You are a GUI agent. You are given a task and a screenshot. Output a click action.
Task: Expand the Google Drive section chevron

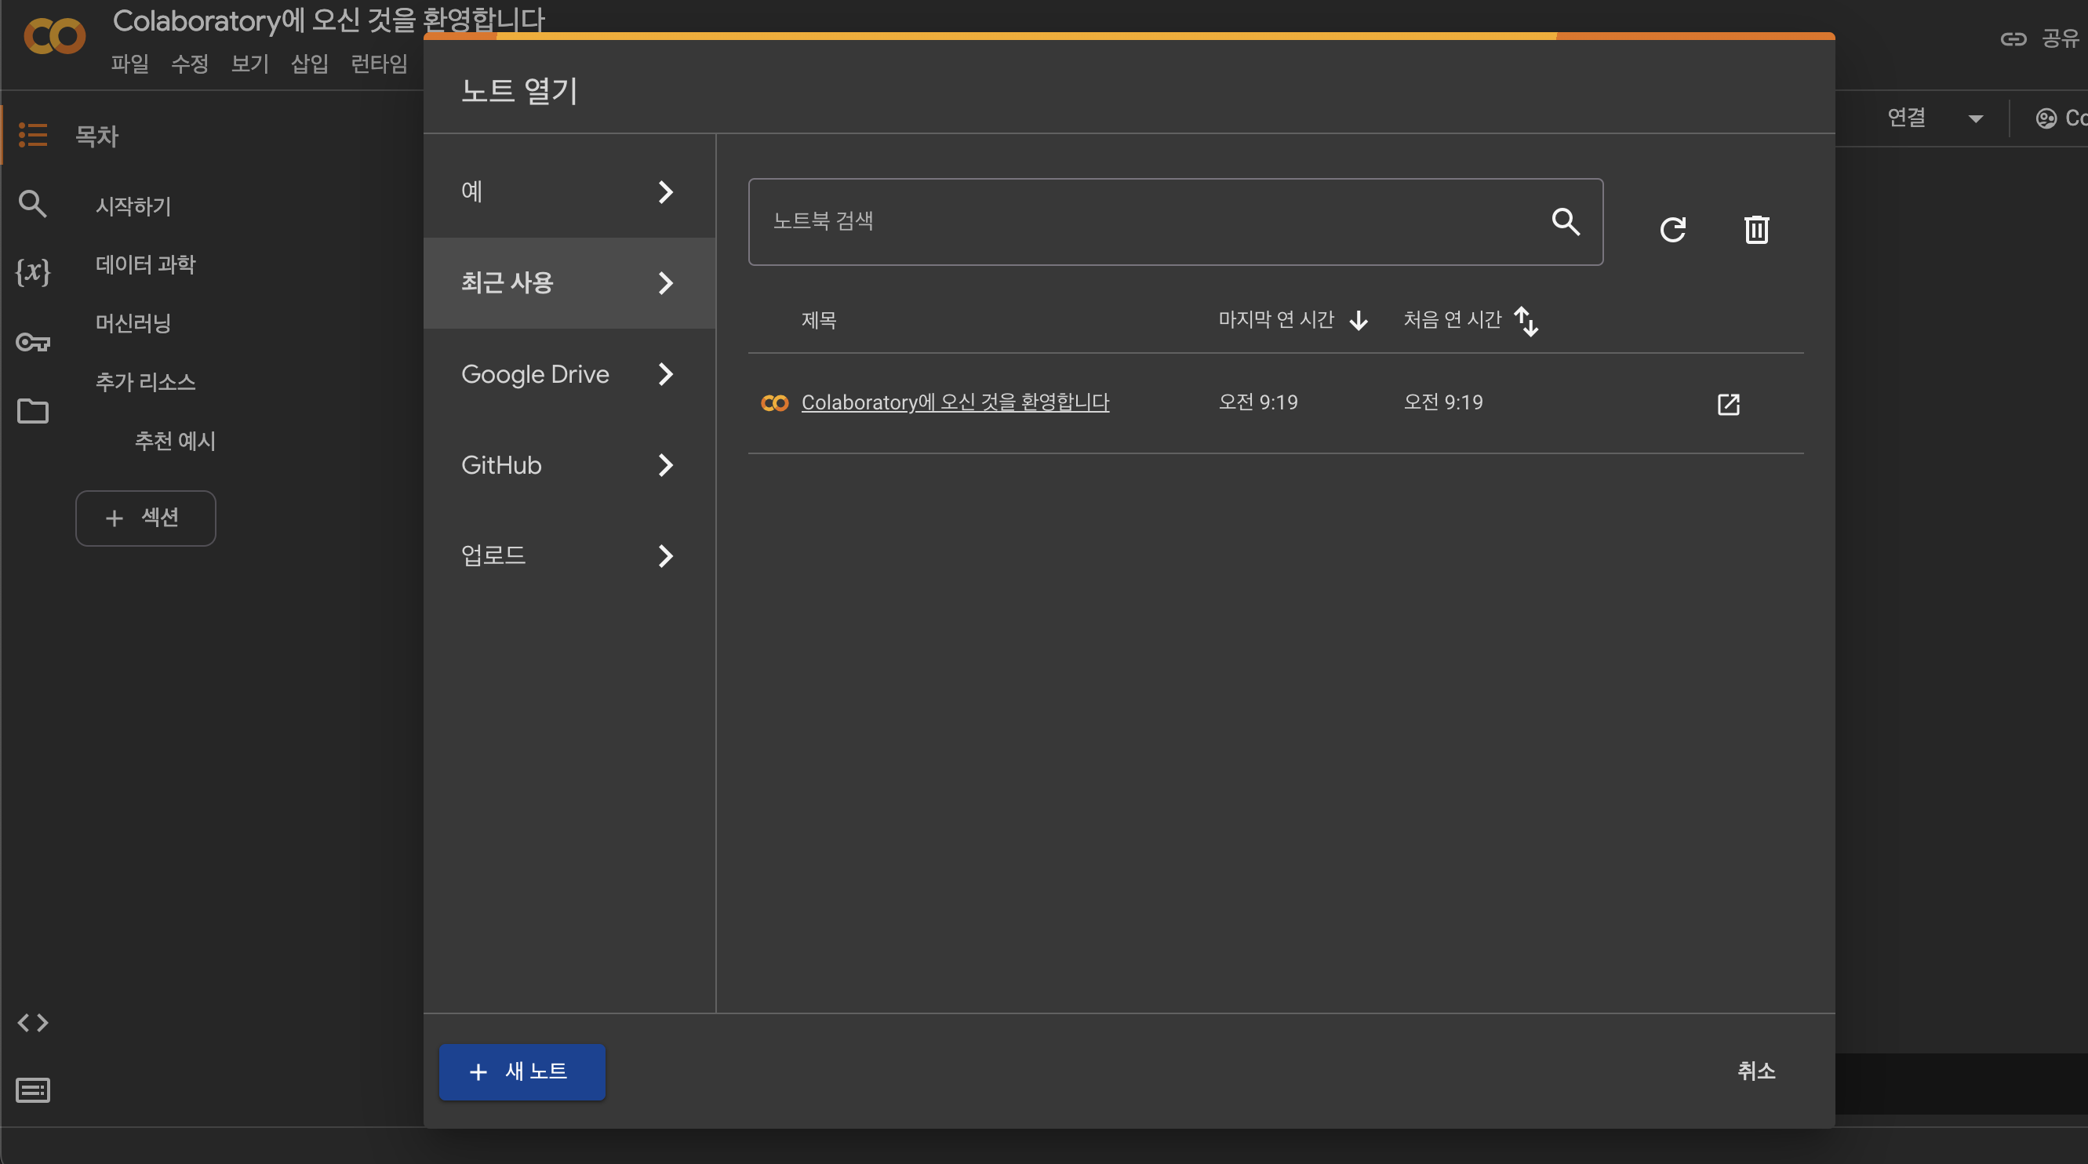pos(664,374)
